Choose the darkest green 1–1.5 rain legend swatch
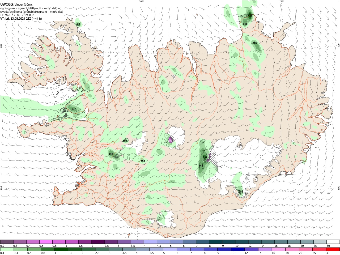This screenshot has width=340, height=255. (61, 249)
